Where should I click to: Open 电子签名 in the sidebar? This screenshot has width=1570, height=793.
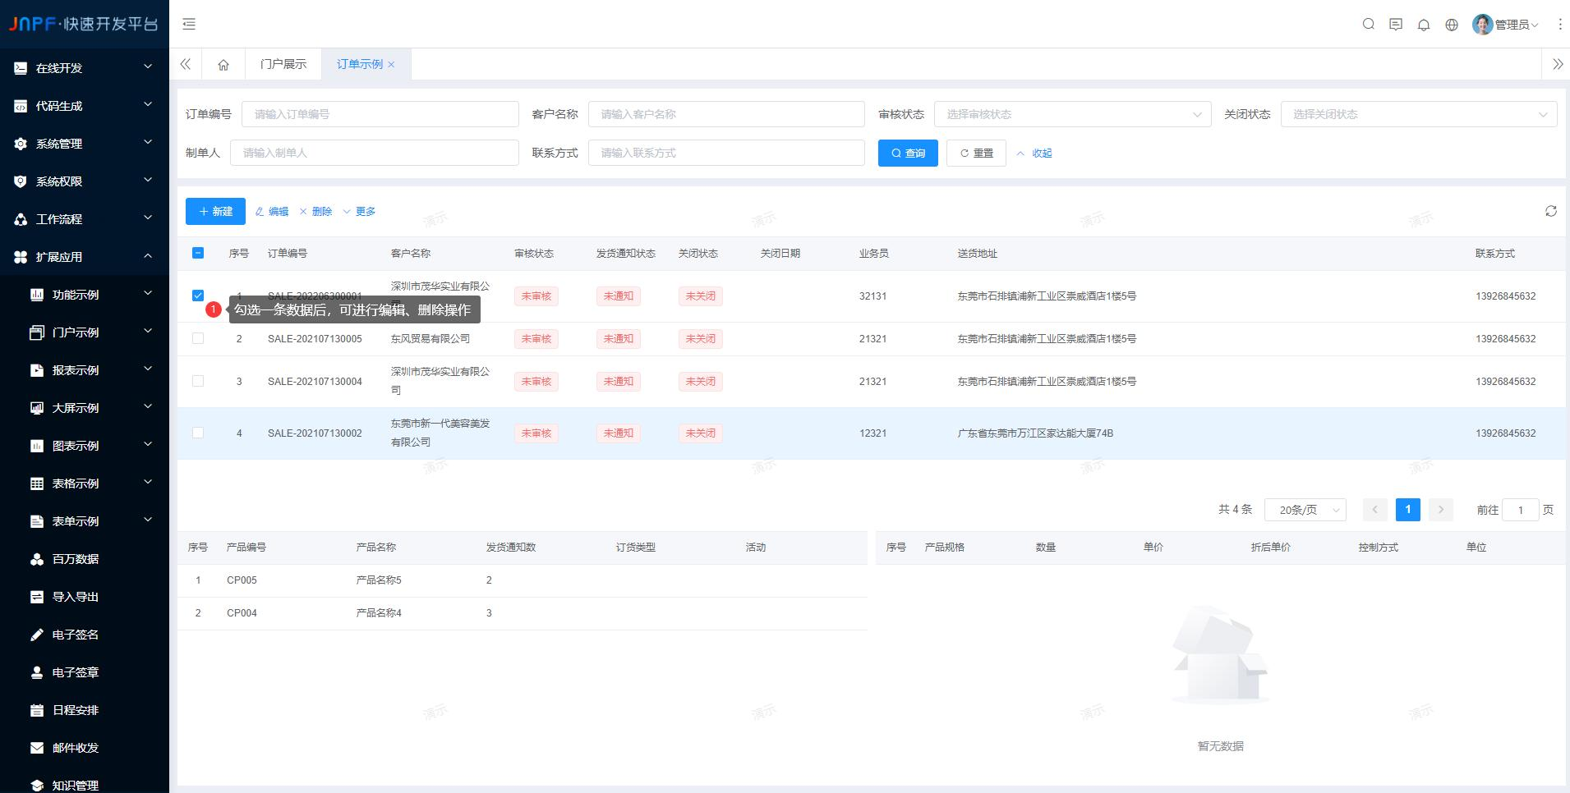point(85,635)
